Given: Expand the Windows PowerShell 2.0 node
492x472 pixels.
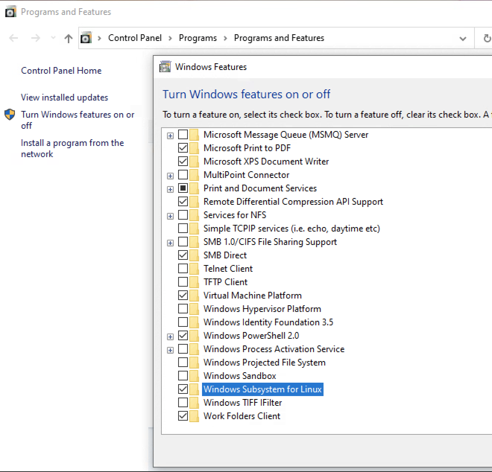Looking at the screenshot, I should (170, 337).
